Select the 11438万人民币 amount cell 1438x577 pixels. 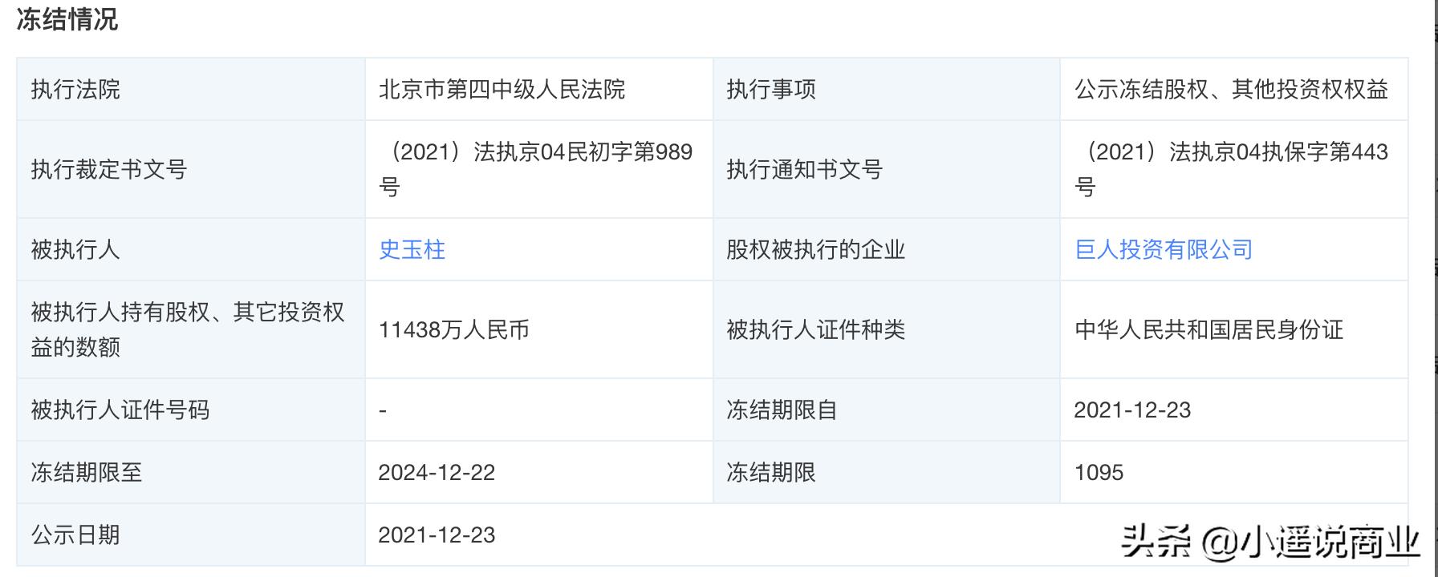coord(453,329)
